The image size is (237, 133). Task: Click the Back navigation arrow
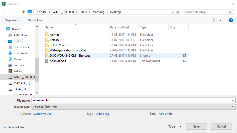click(x=5, y=12)
